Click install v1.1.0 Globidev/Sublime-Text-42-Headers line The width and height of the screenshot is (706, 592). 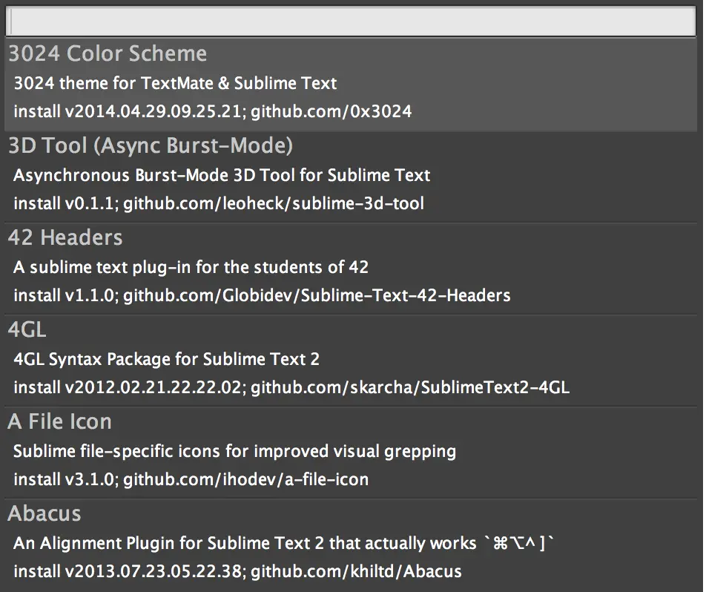click(262, 295)
